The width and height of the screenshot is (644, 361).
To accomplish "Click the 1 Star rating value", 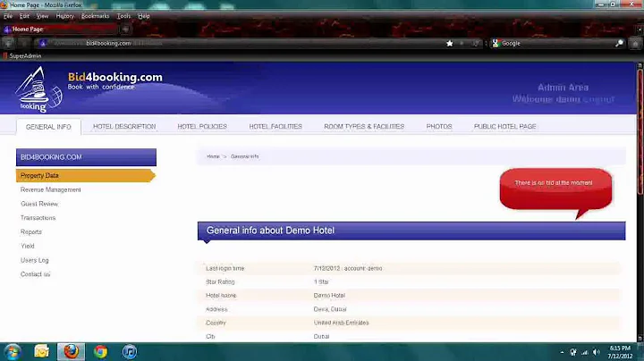I will [x=321, y=281].
